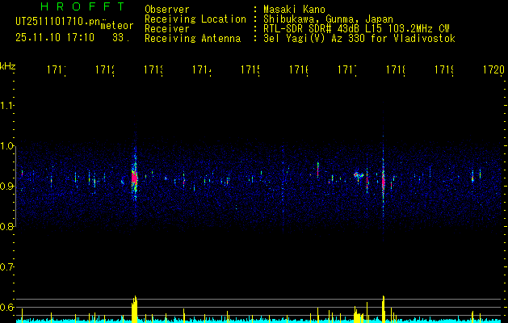Click observer name Masaki Kano

coord(294,10)
